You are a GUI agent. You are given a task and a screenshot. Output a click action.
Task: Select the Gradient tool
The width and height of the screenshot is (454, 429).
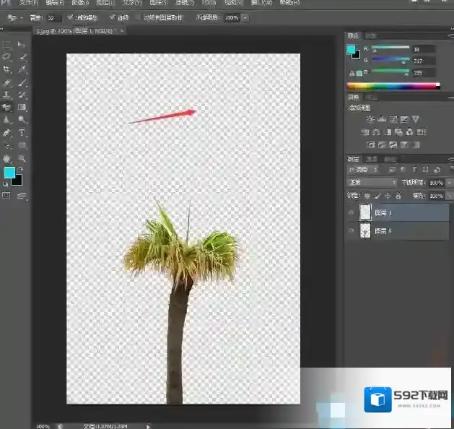(x=22, y=107)
